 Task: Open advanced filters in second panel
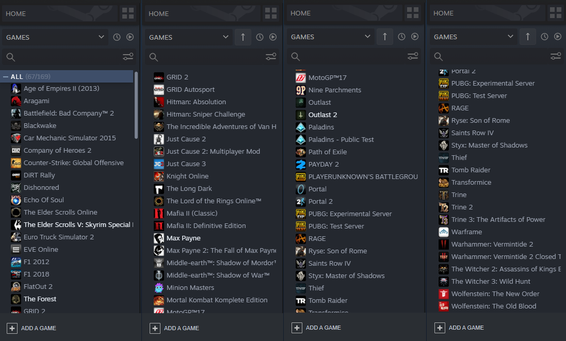(271, 57)
